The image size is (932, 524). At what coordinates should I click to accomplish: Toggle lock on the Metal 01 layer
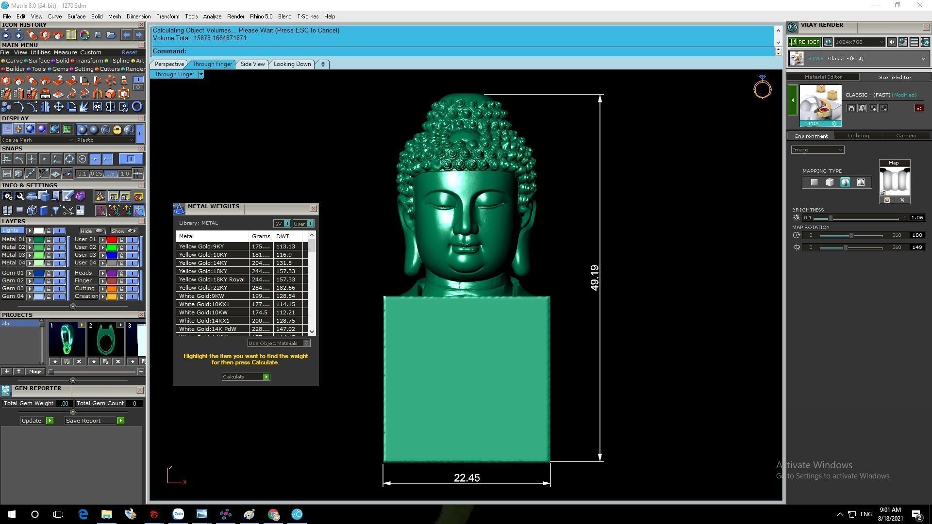click(49, 240)
